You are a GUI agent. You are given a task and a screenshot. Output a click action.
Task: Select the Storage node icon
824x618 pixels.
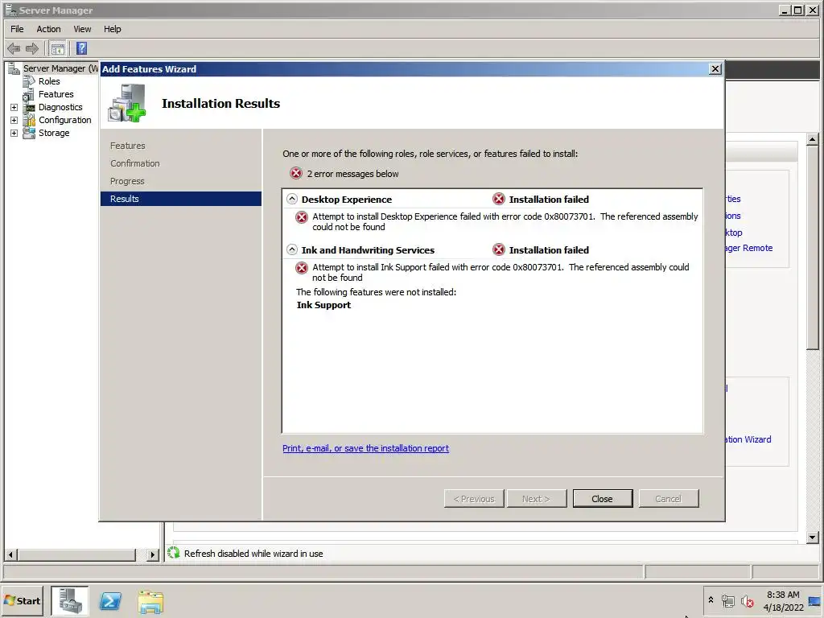30,133
